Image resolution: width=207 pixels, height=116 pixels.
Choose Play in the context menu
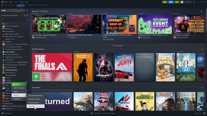pyautogui.click(x=19, y=84)
